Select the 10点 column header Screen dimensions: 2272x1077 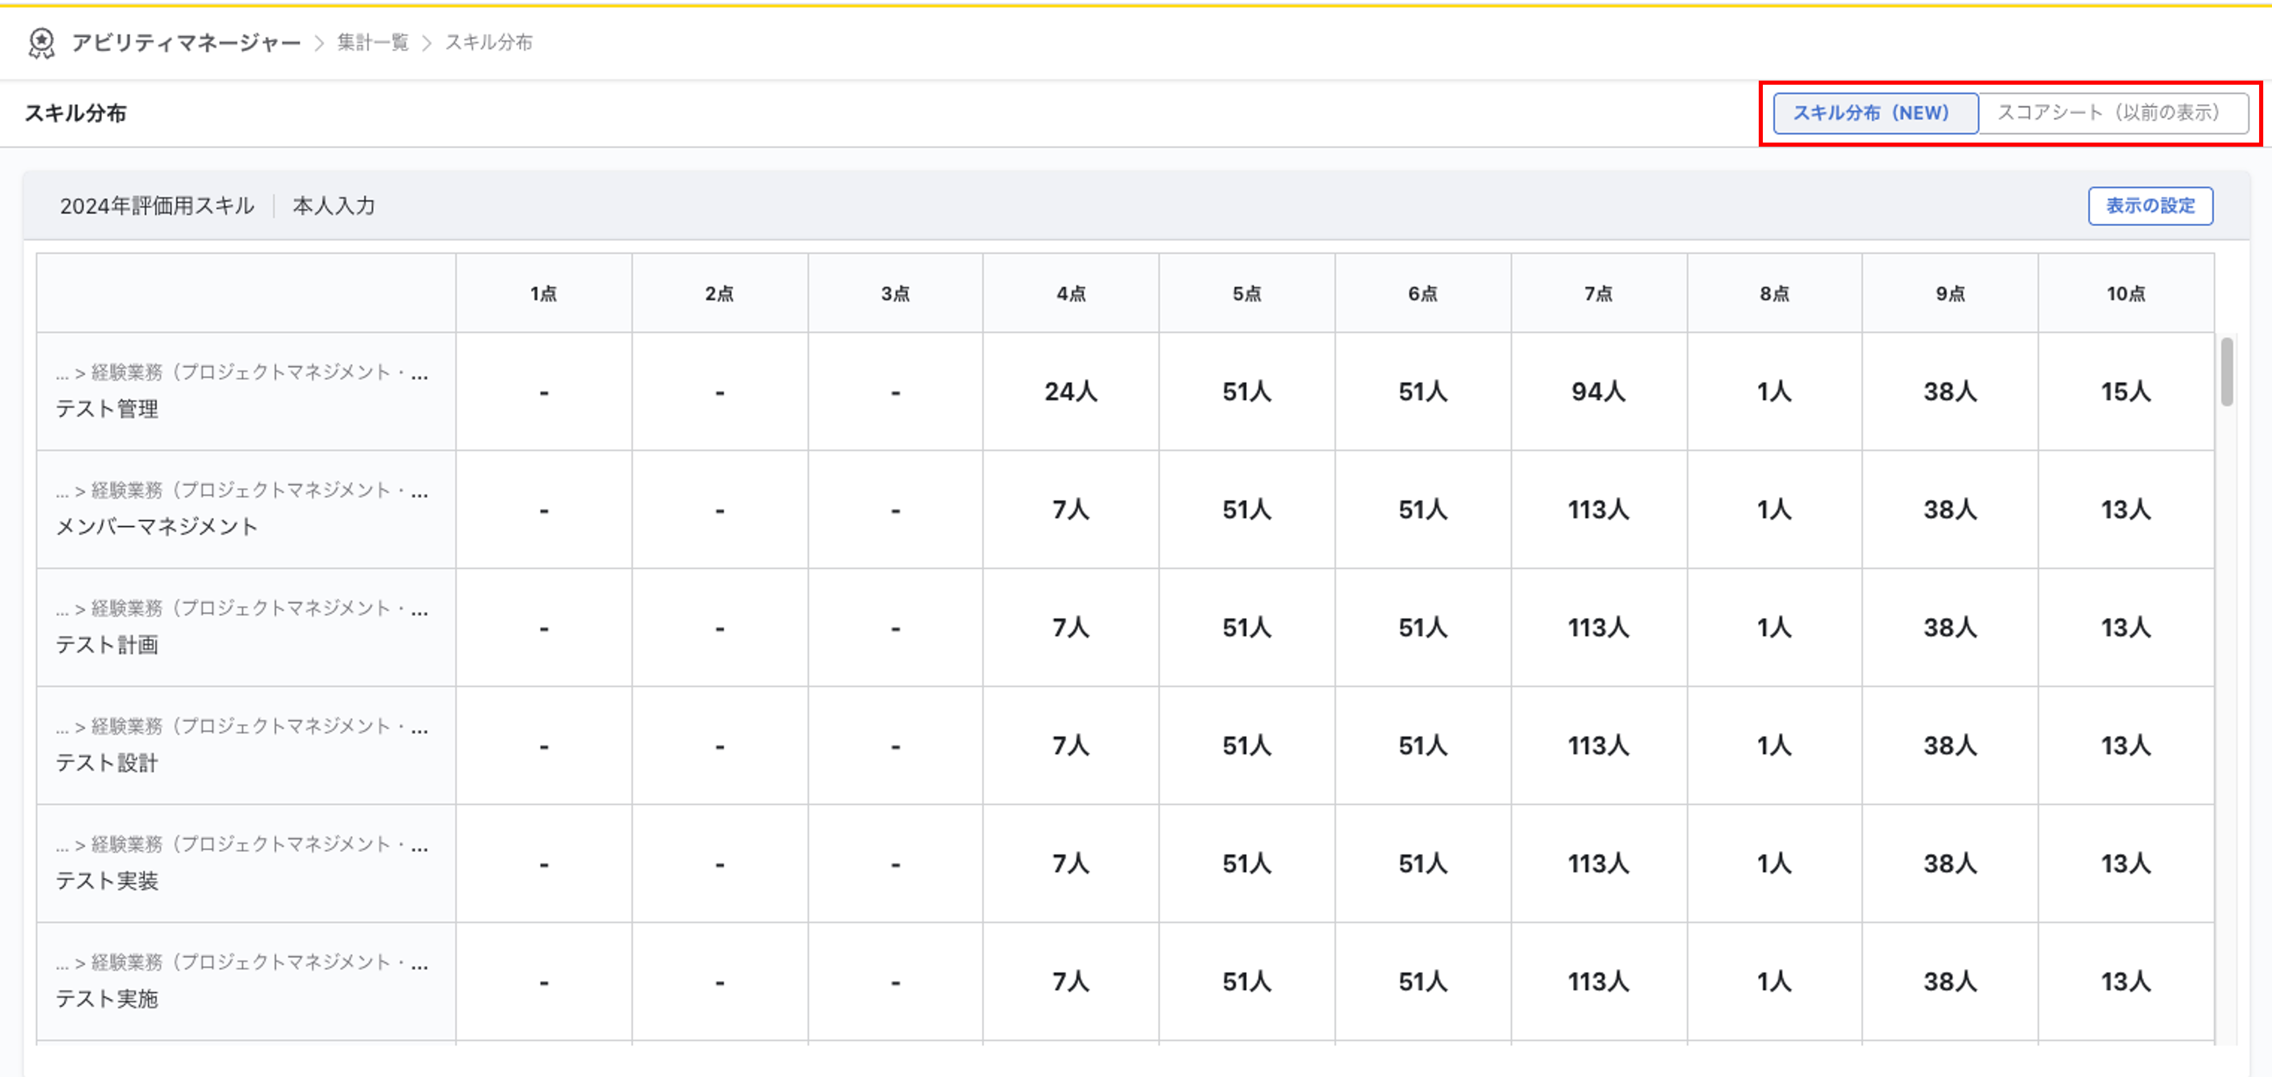tap(2125, 294)
